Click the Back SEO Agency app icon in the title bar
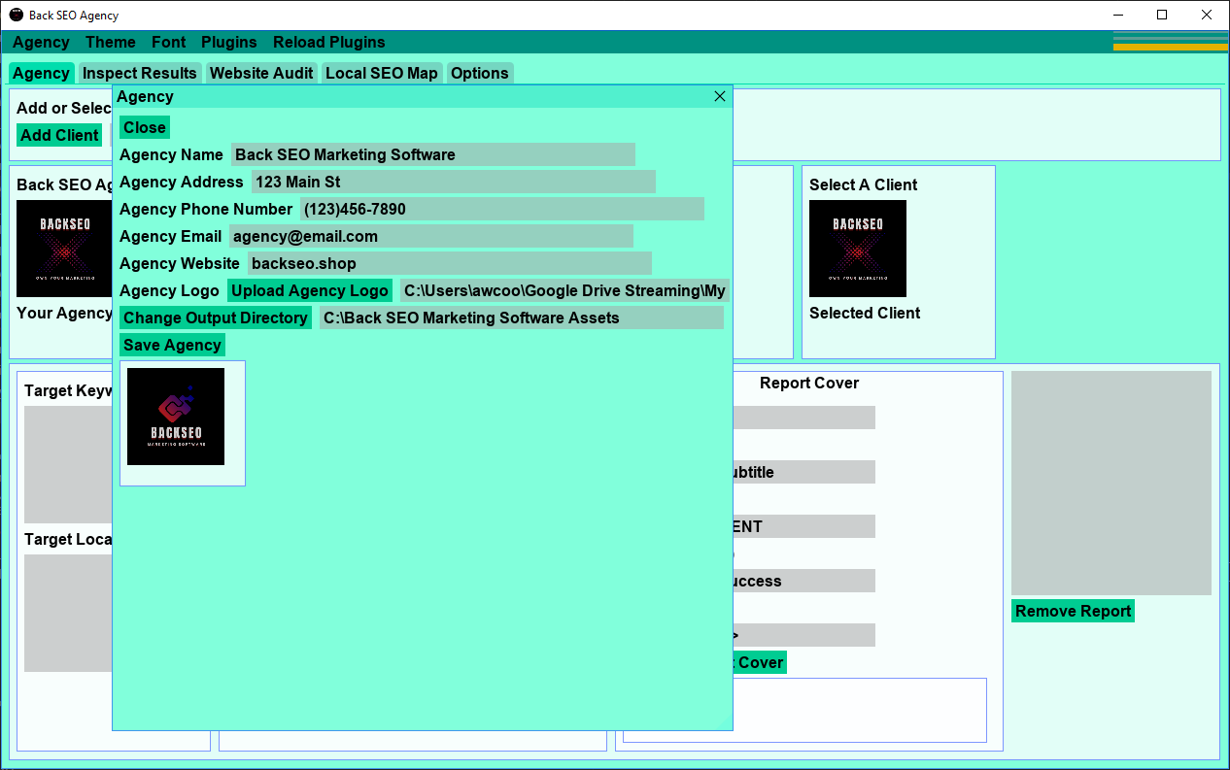 (x=17, y=16)
